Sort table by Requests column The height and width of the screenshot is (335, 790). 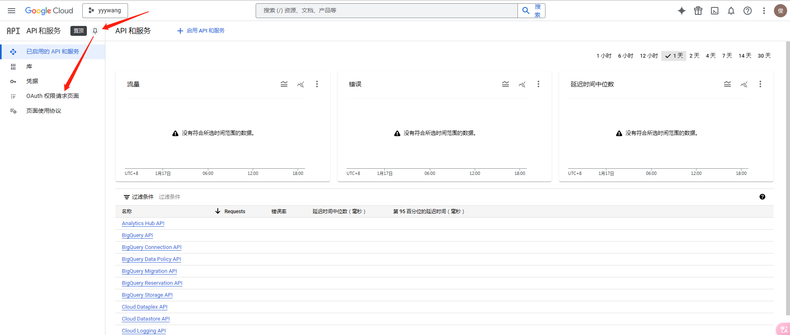coord(234,212)
